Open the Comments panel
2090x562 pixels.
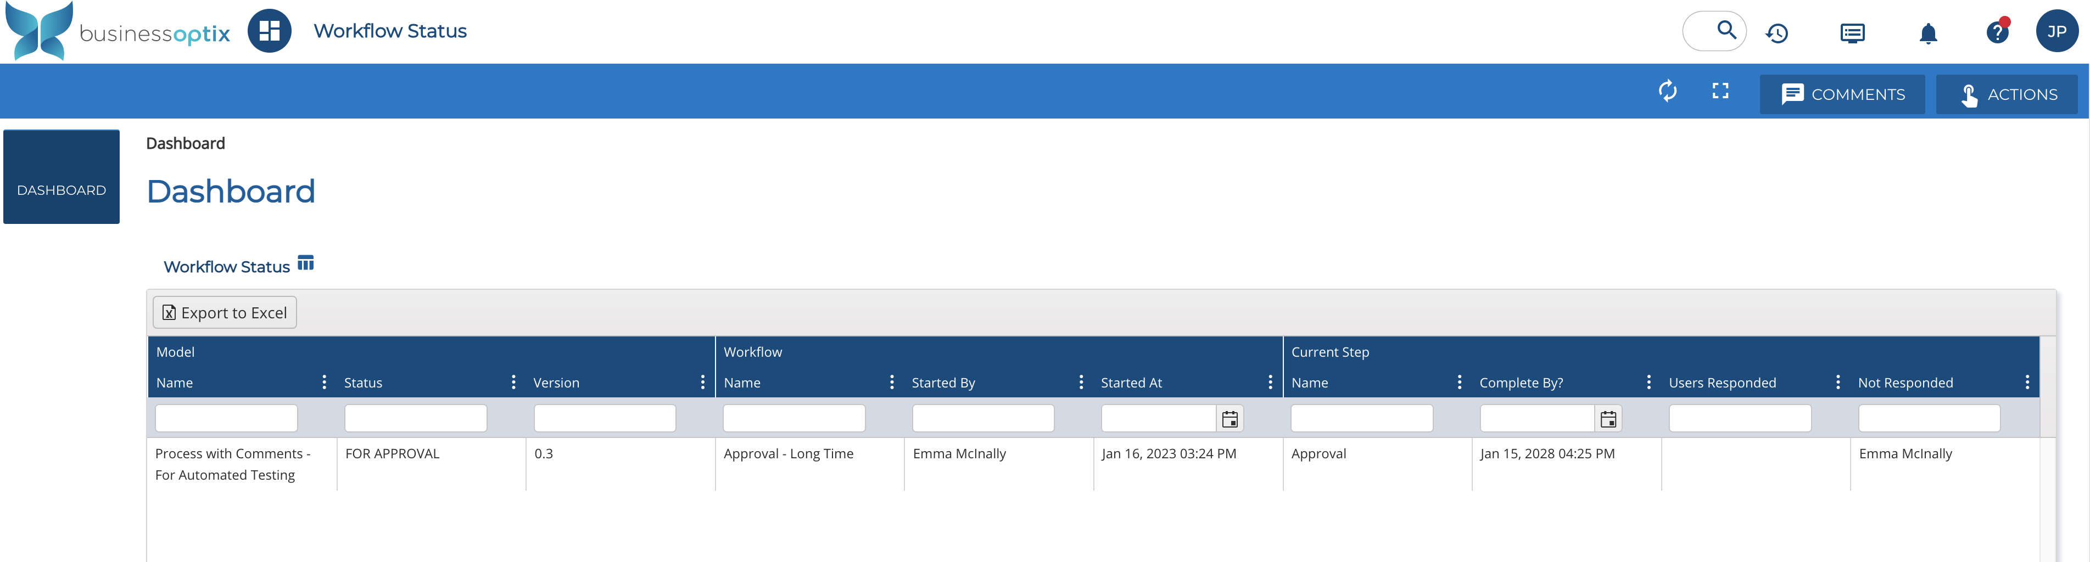(1842, 94)
